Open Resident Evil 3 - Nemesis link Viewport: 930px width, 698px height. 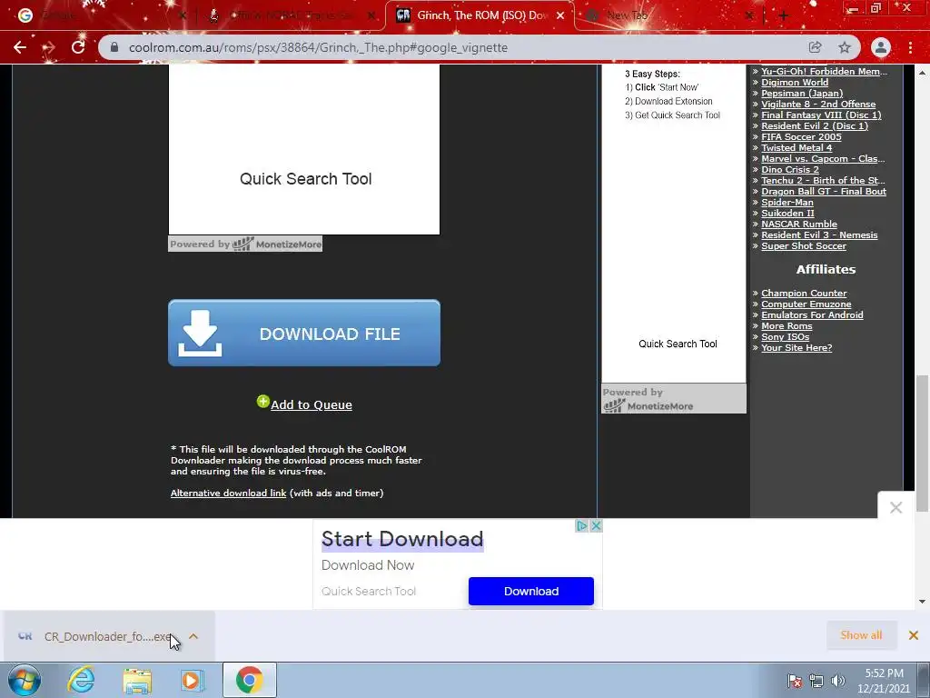click(820, 235)
